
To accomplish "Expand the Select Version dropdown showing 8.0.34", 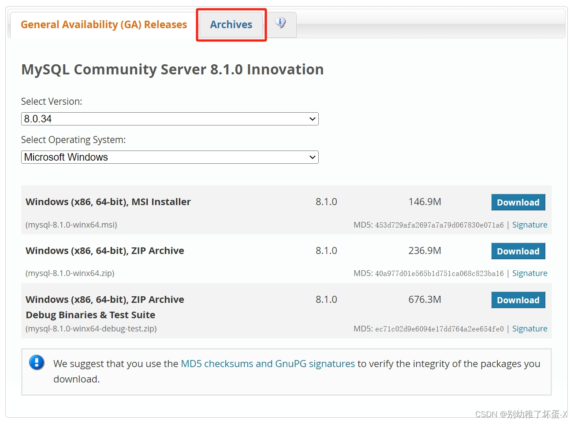I will click(170, 119).
